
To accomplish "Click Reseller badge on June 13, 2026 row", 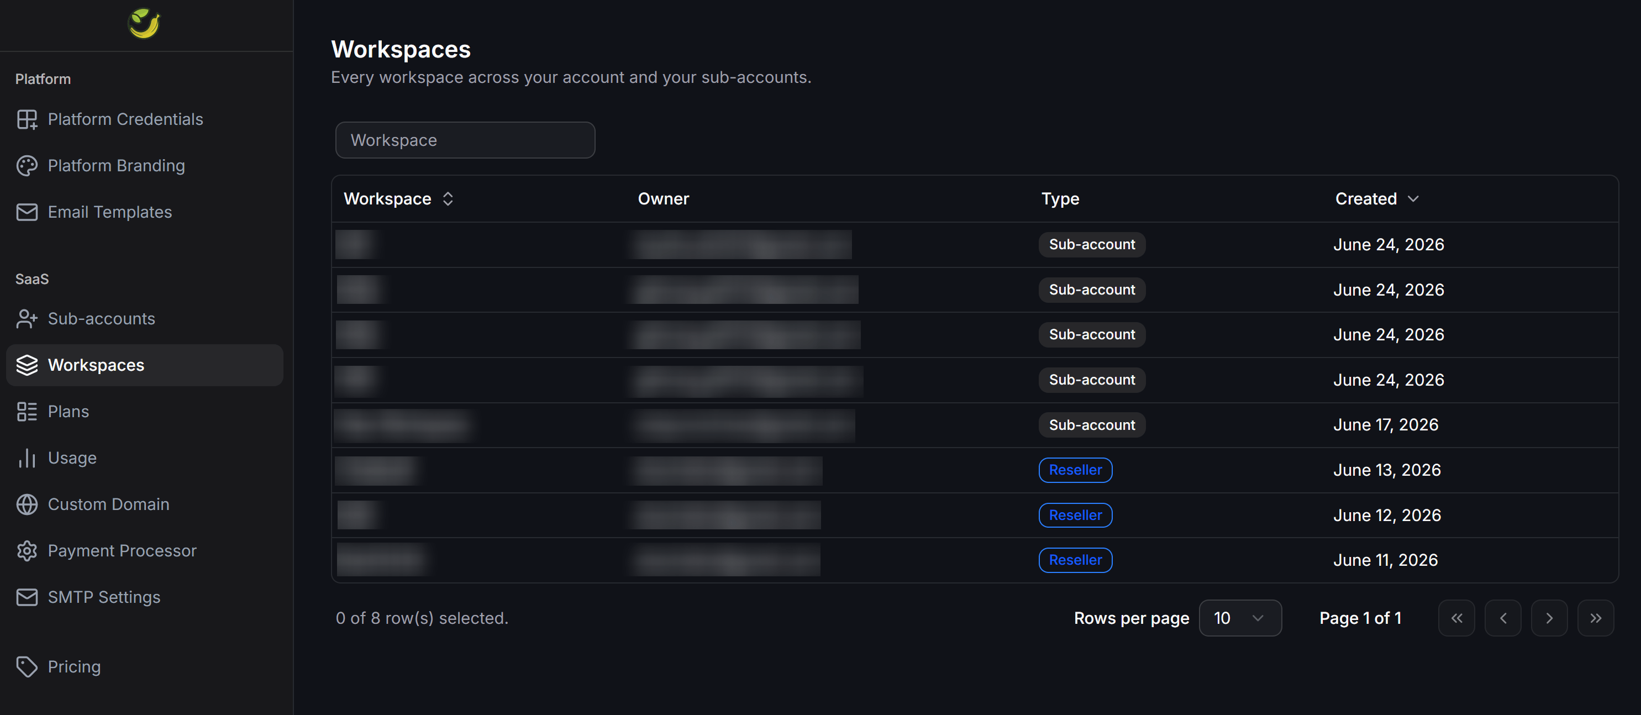I will pyautogui.click(x=1075, y=470).
